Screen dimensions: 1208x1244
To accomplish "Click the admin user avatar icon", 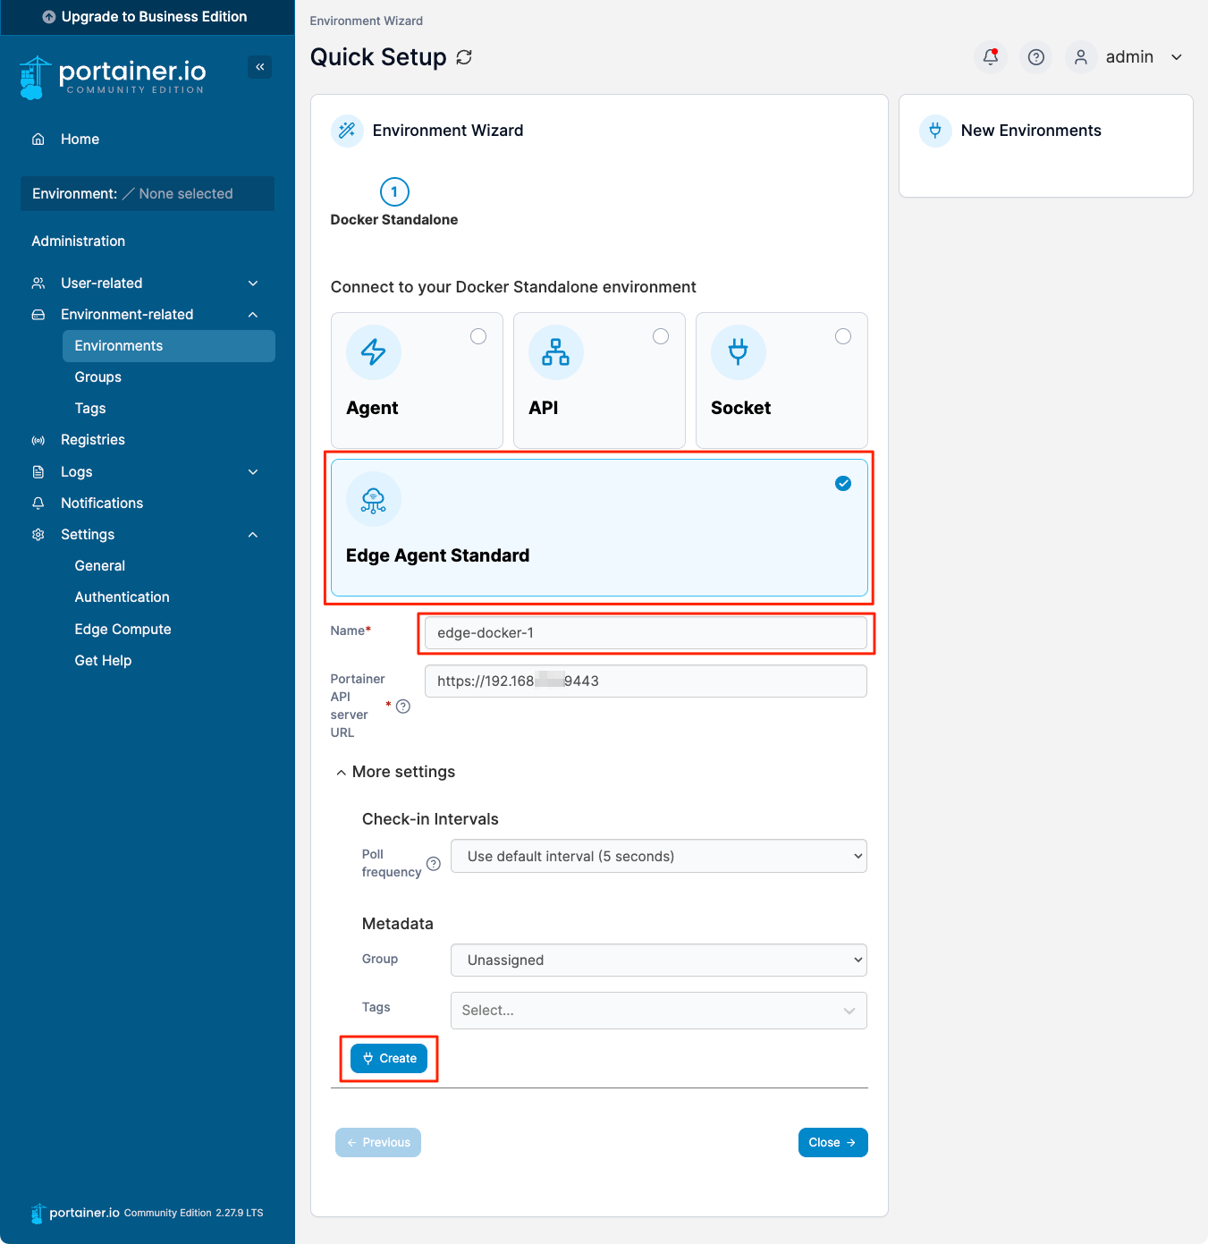I will [1081, 57].
